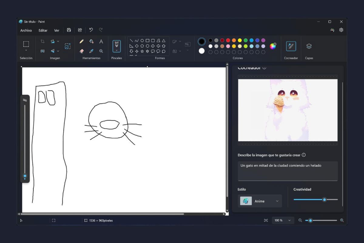Activate the Cocreador panel
Image resolution: width=364 pixels, height=243 pixels.
[x=291, y=46]
